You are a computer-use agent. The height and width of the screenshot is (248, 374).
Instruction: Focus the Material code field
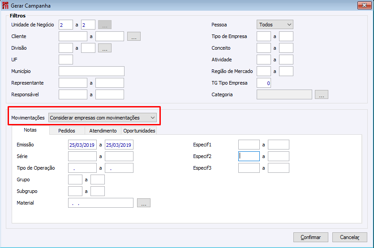point(101,203)
